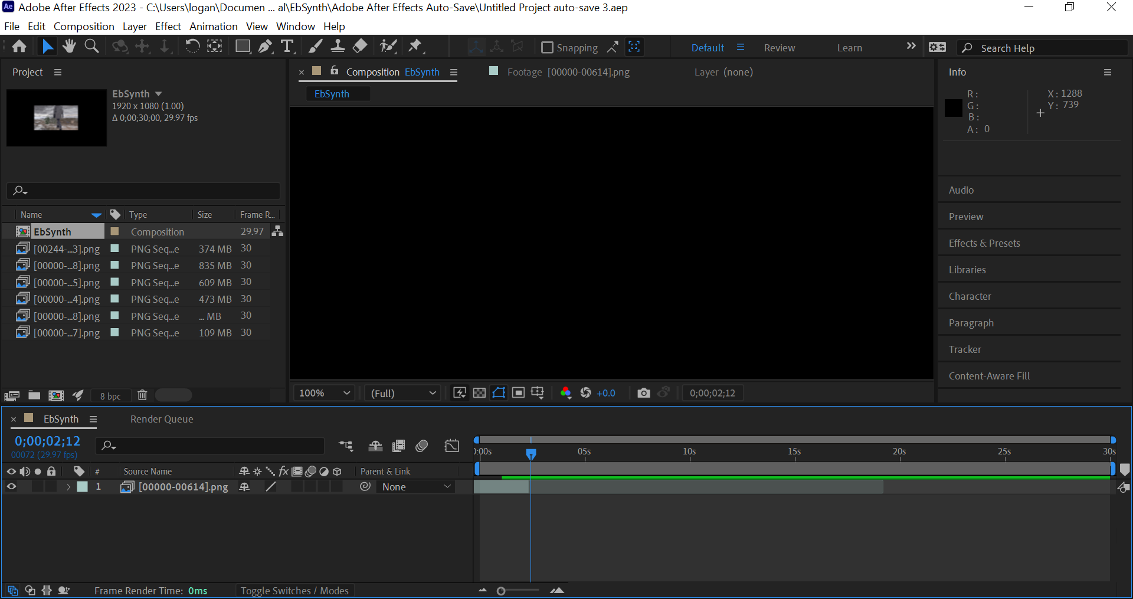1133x599 pixels.
Task: Open Composition Mini-Flowchart in timeline
Action: (x=346, y=446)
